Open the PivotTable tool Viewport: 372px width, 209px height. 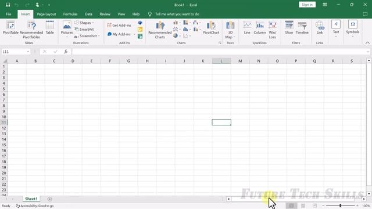(x=10, y=29)
